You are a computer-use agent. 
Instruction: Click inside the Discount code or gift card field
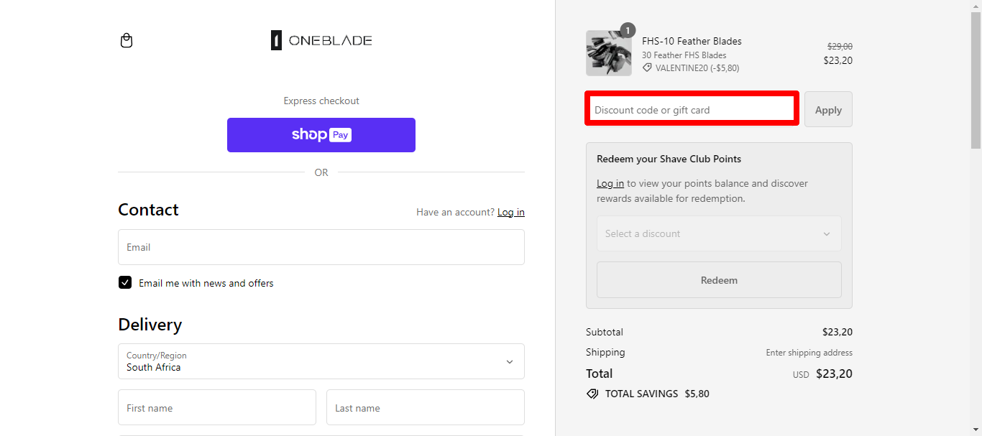(x=690, y=108)
